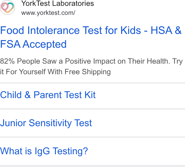185x167 pixels.
Task: Click 'Test Kit' in the Child & Parent sitelink
Action: (80, 95)
